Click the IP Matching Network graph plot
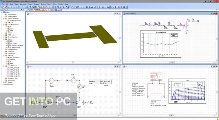The image size is (219, 120). pyautogui.click(x=161, y=44)
